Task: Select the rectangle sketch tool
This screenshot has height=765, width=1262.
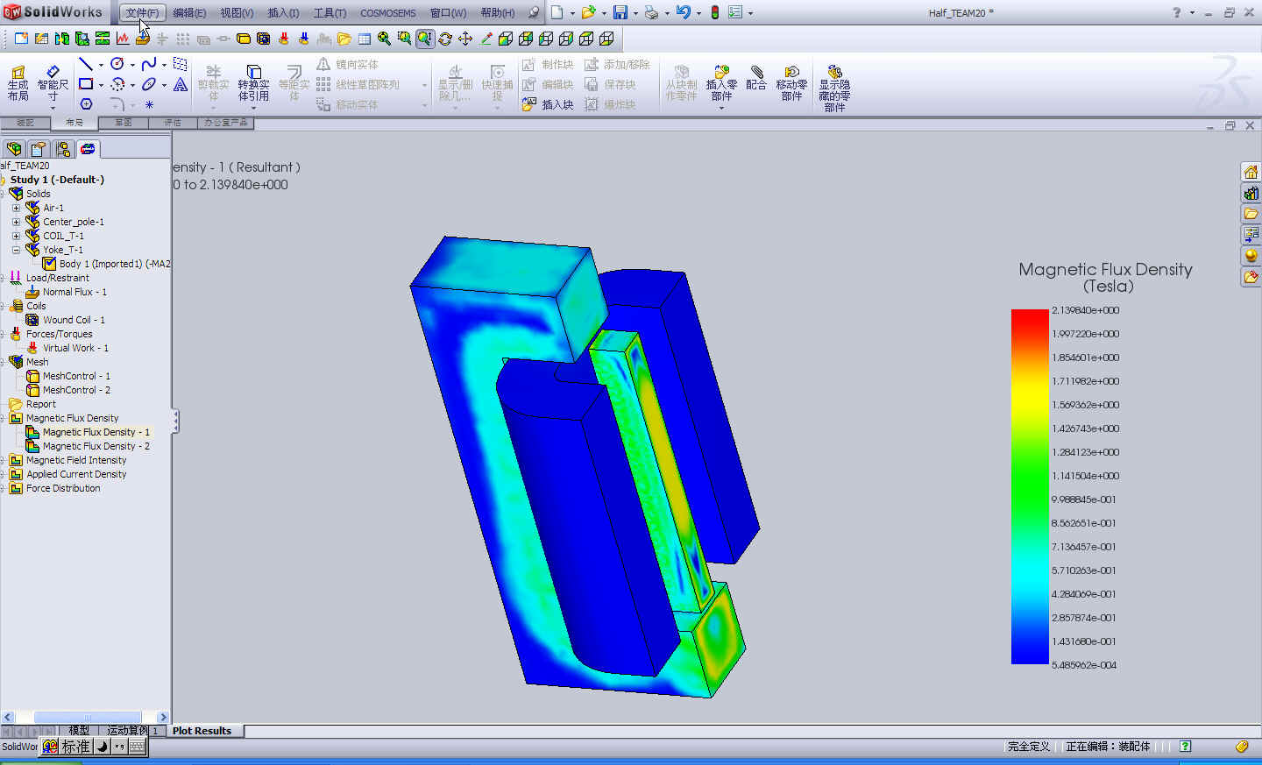Action: pyautogui.click(x=86, y=84)
